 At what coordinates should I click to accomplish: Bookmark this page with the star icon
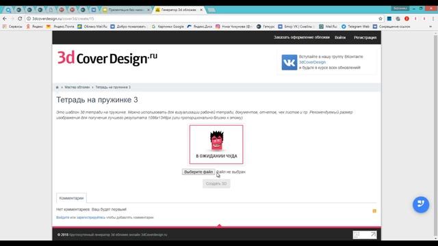coord(381,18)
